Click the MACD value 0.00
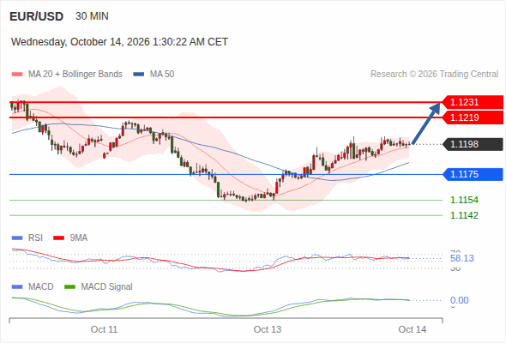 tap(459, 300)
